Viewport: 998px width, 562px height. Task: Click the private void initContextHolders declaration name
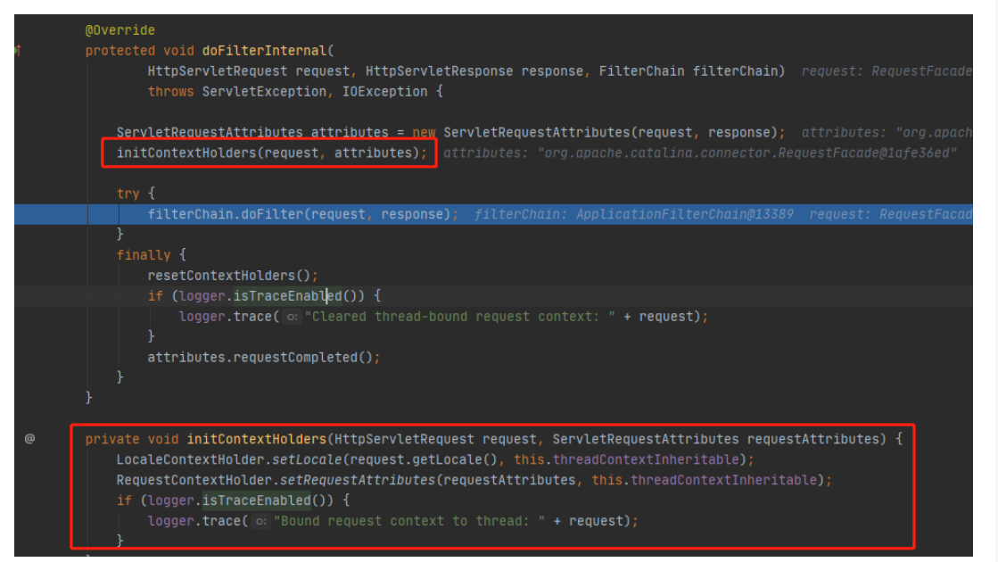click(x=257, y=439)
